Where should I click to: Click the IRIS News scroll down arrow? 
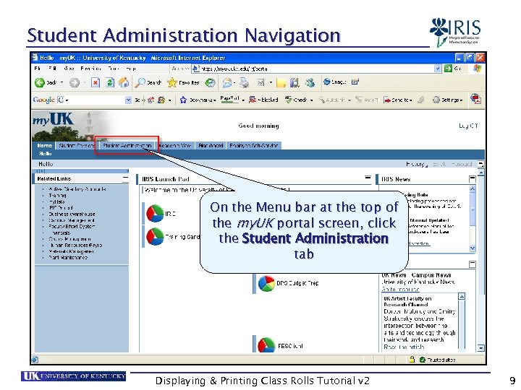tap(473, 248)
